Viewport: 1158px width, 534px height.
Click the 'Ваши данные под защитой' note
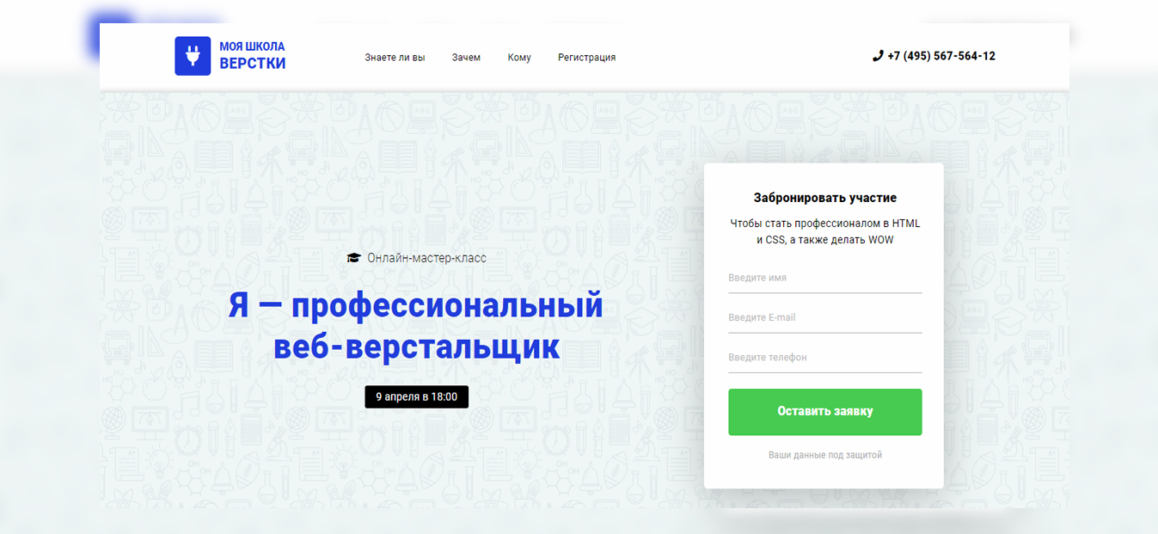(x=825, y=455)
